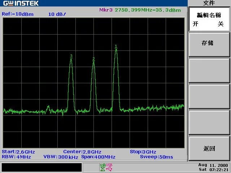Select marker 2 on the center peak
Image resolution: width=231 pixels, height=173 pixels.
click(x=93, y=60)
